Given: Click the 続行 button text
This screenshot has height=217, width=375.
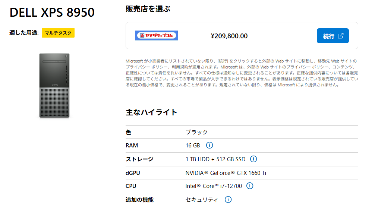Looking at the screenshot, I should point(329,36).
